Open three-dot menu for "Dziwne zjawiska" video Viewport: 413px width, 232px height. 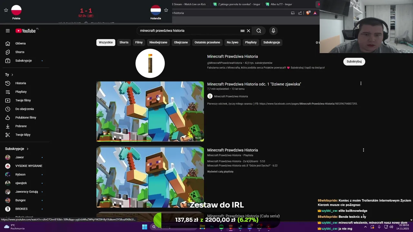[361, 83]
